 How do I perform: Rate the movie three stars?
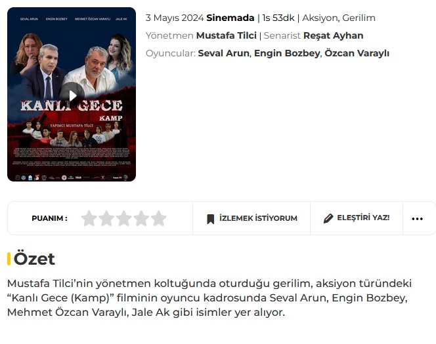coord(124,218)
